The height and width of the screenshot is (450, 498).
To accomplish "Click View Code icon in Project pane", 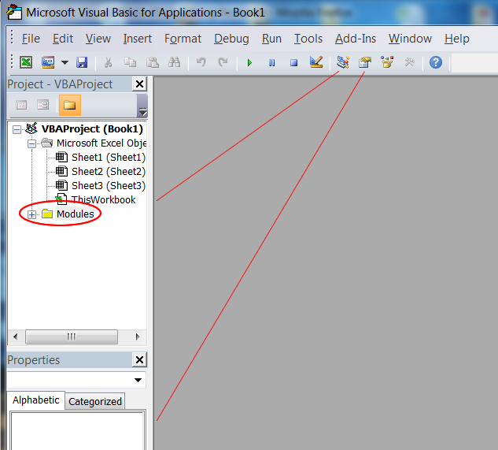I will point(21,105).
